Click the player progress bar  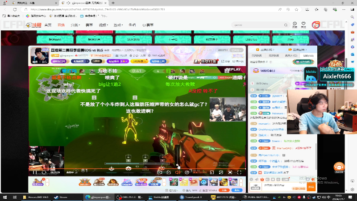tap(137, 169)
